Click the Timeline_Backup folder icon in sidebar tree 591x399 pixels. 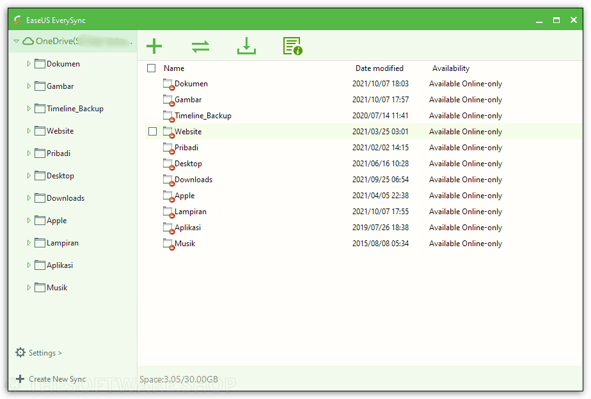40,109
